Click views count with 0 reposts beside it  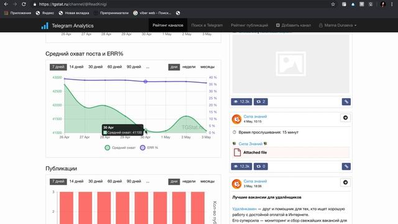[241, 167]
